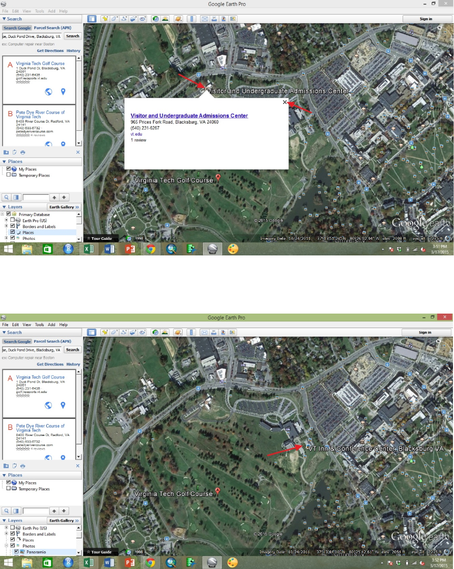Expand Earth Pro (US) node in bottom window
Image resolution: width=454 pixels, height=569 pixels.
(6, 528)
